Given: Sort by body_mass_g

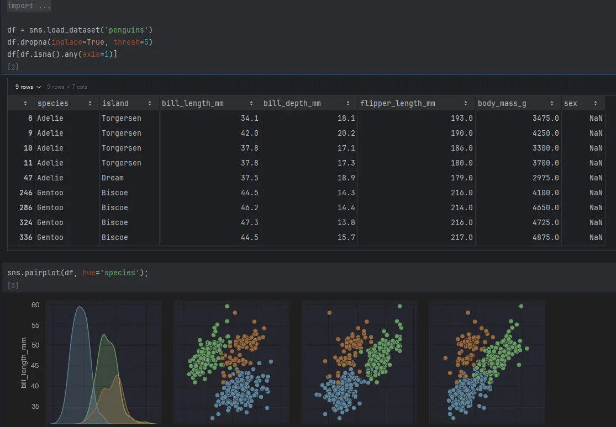Looking at the screenshot, I should [551, 103].
